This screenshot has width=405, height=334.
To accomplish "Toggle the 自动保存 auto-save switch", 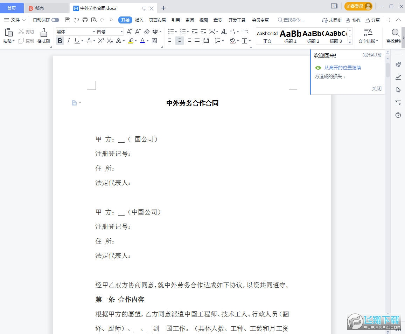I will pyautogui.click(x=55, y=20).
